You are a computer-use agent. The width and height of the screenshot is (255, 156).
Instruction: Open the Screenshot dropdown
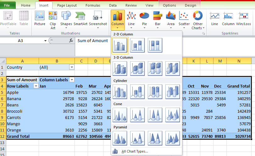[x=98, y=20]
